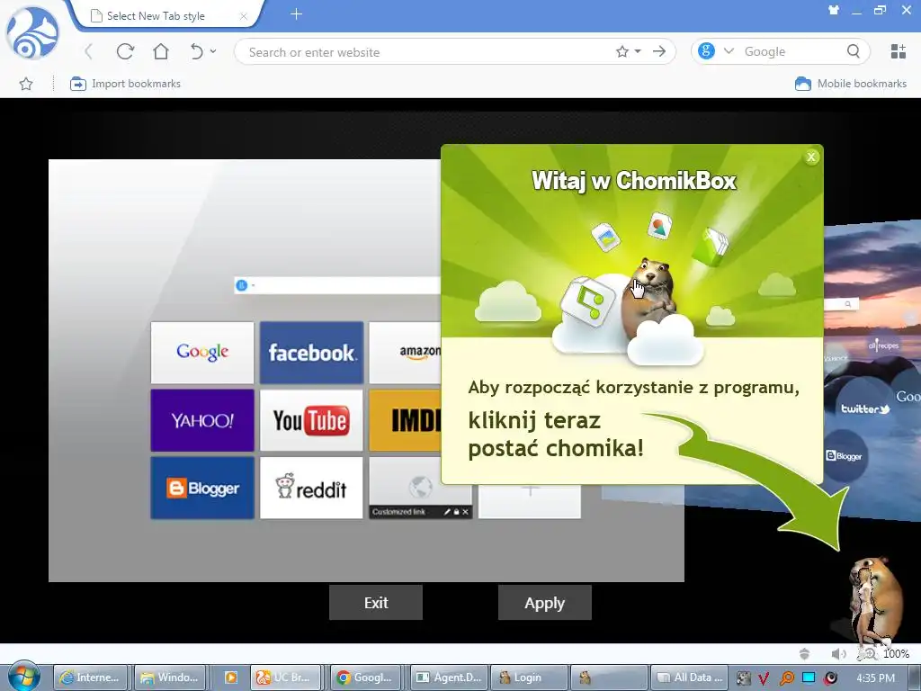Viewport: 921px width, 691px height.
Task: Click the YouTube tile in the preview
Action: coord(311,420)
